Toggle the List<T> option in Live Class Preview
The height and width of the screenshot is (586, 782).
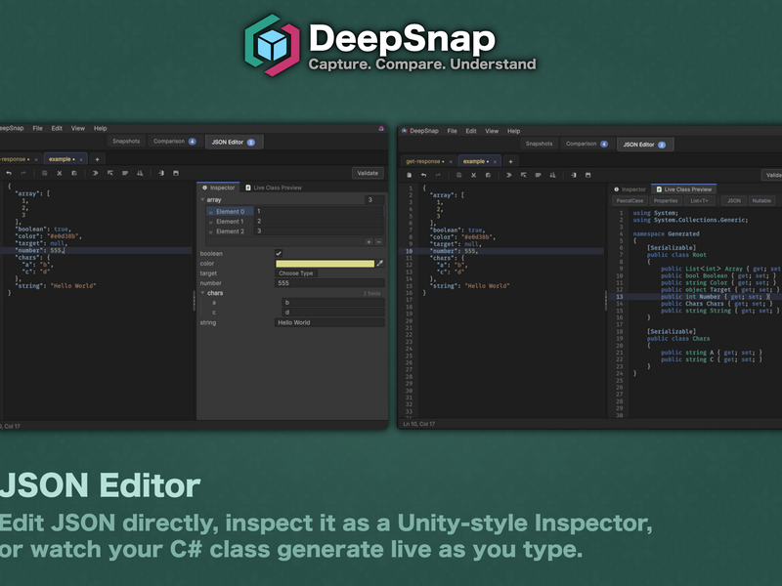pos(699,201)
